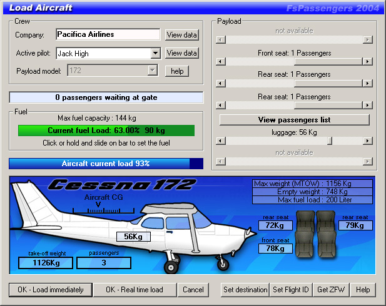Adjust the Front seat passengers slider thumb
Viewport: 386px width, 306px height.
[328, 61]
